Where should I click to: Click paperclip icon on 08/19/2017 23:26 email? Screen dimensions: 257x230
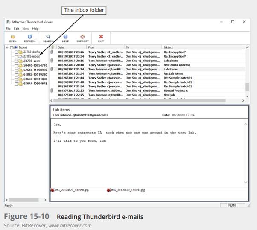click(52, 52)
